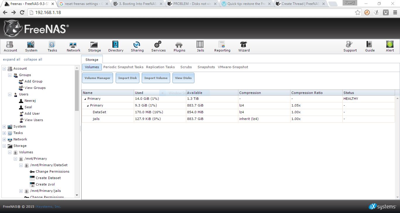400x213 pixels.
Task: Click the collapse all link
Action: click(x=33, y=59)
